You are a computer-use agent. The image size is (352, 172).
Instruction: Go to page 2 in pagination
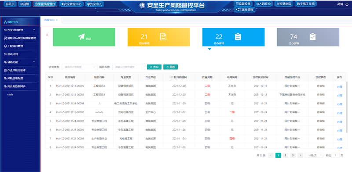tap(285, 155)
